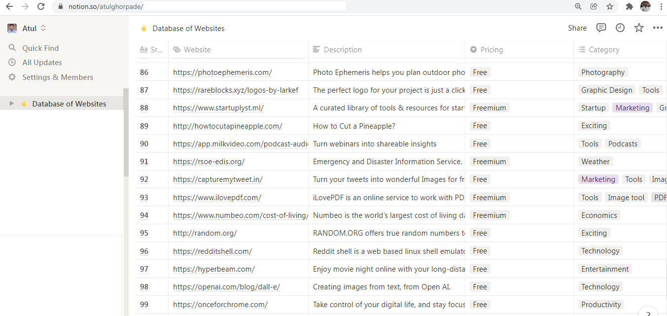Image resolution: width=667 pixels, height=316 pixels.
Task: Click the browser forward arrow
Action: 25,6
